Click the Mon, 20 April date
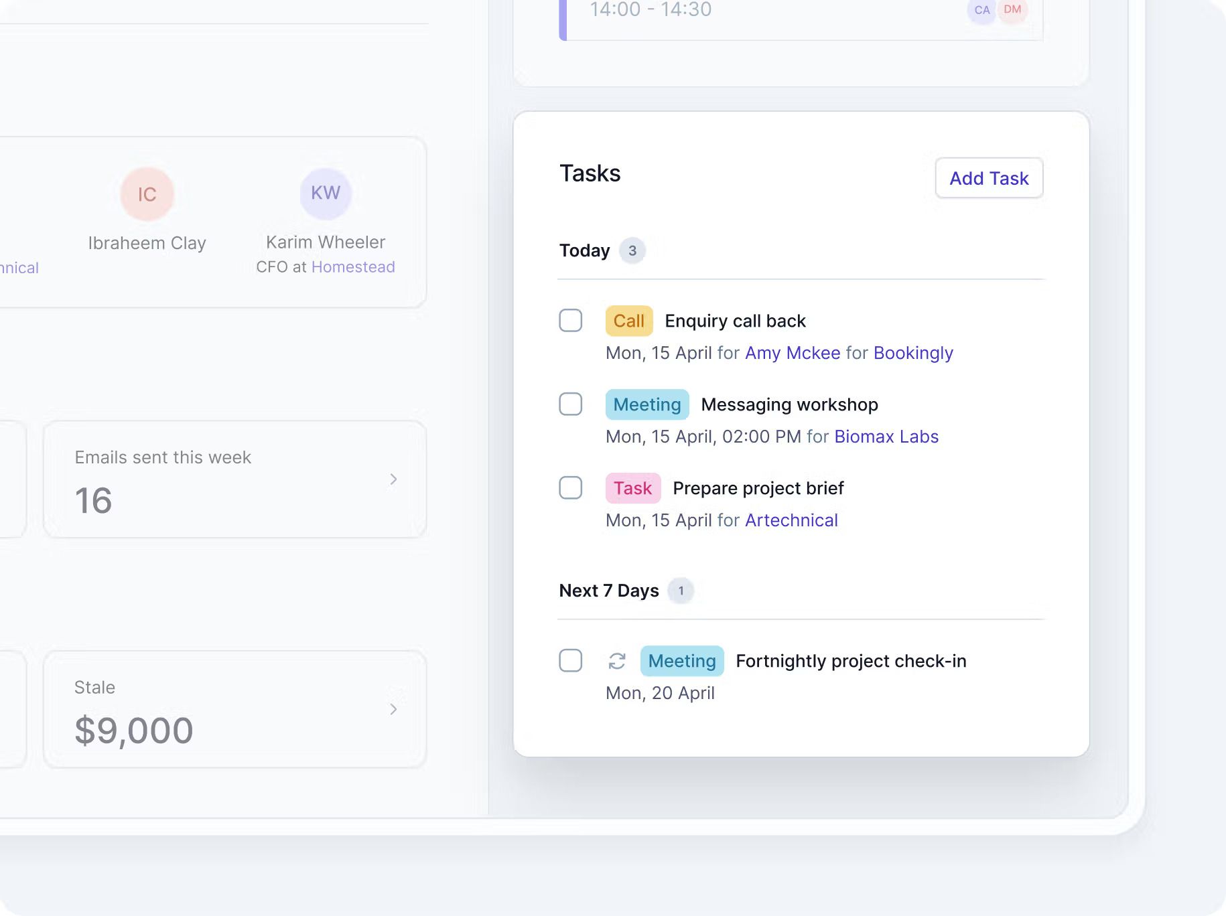1226x916 pixels. [x=660, y=693]
